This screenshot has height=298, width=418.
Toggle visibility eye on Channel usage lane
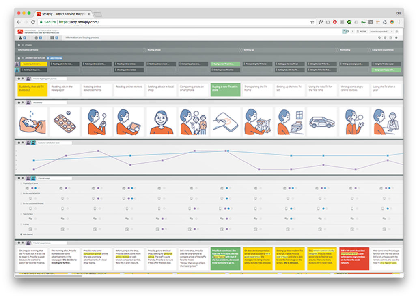(x=23, y=178)
